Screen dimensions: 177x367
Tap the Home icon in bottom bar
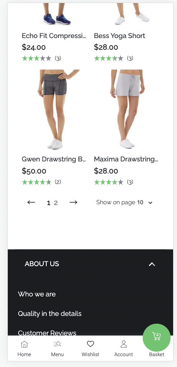click(24, 344)
